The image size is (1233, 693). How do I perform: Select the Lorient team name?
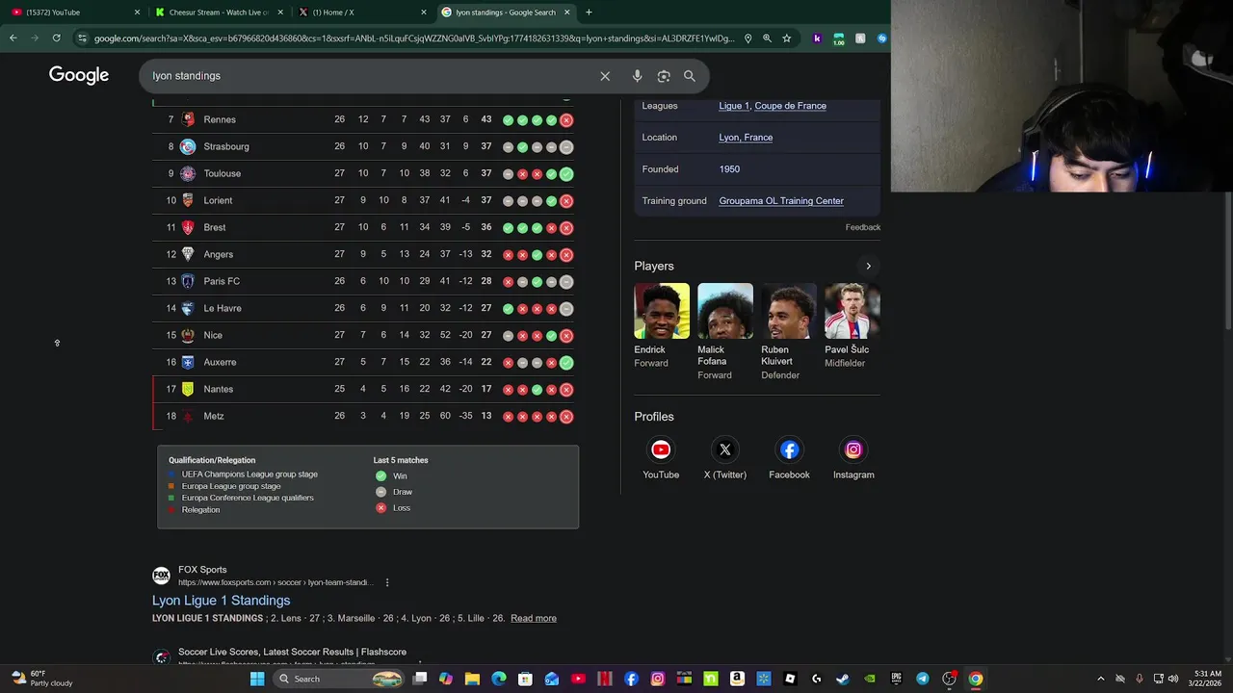click(218, 200)
